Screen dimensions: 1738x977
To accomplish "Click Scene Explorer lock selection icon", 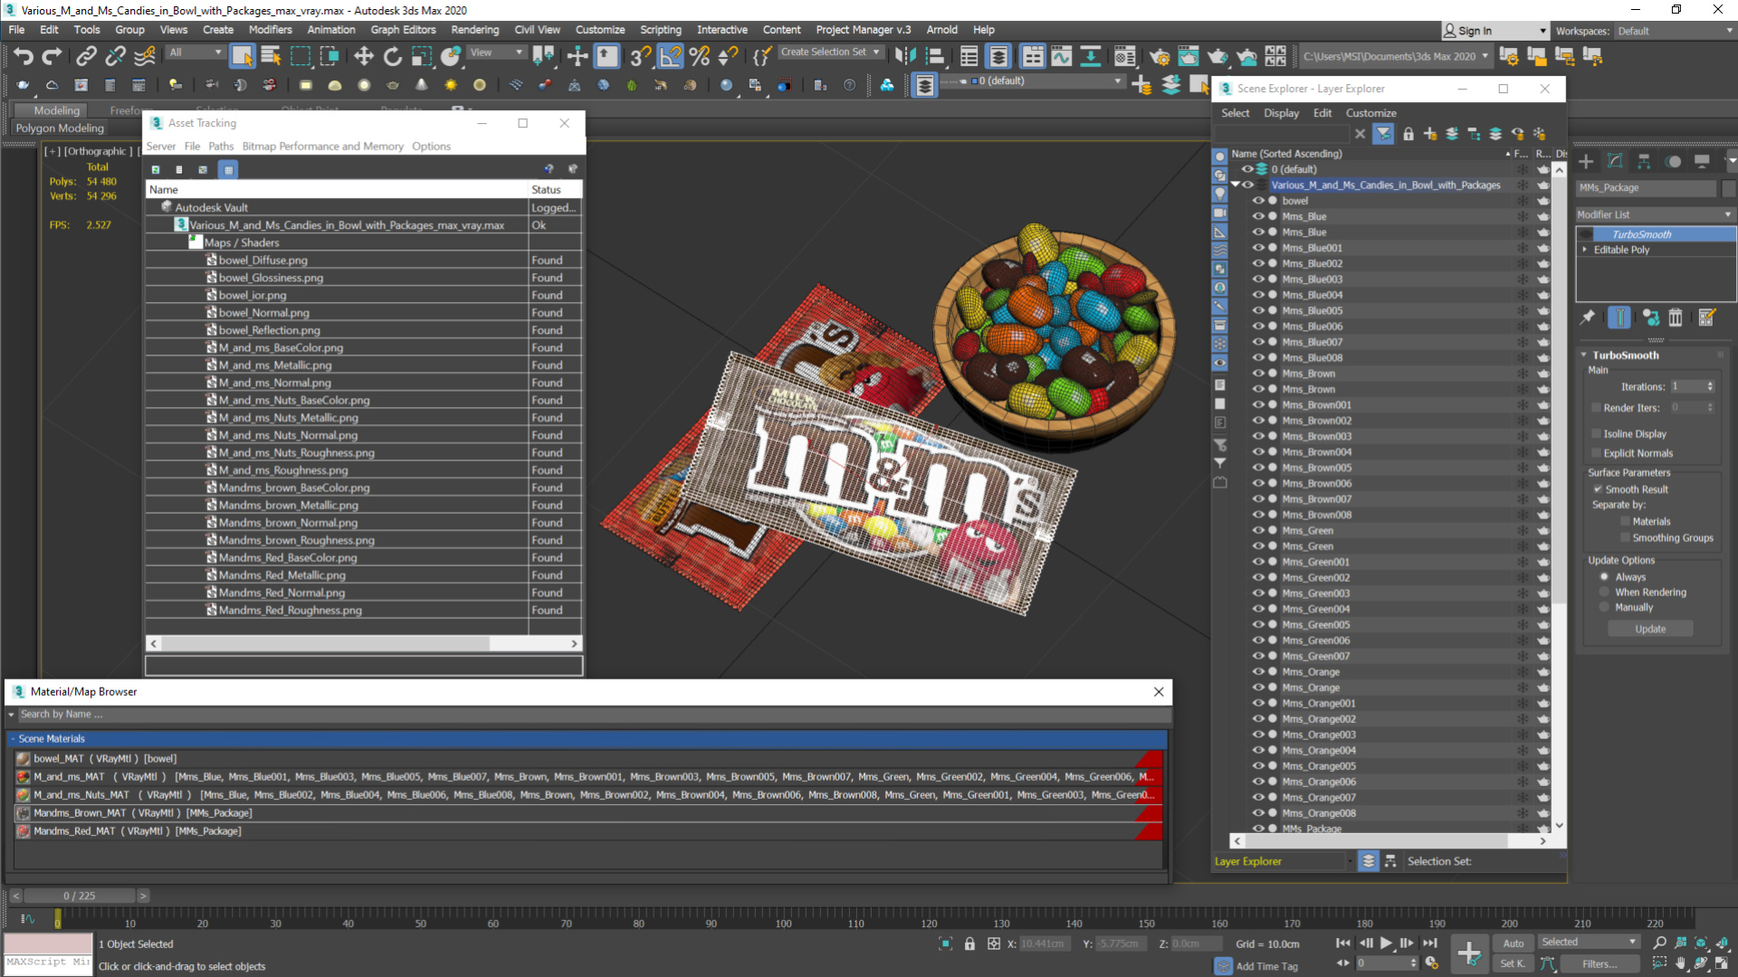I will pyautogui.click(x=1409, y=134).
